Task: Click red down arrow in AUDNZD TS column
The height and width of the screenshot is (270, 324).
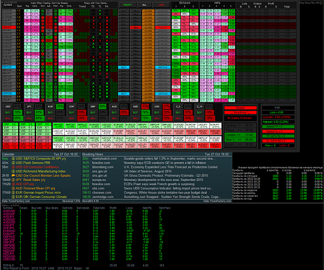Action: (x=93, y=17)
